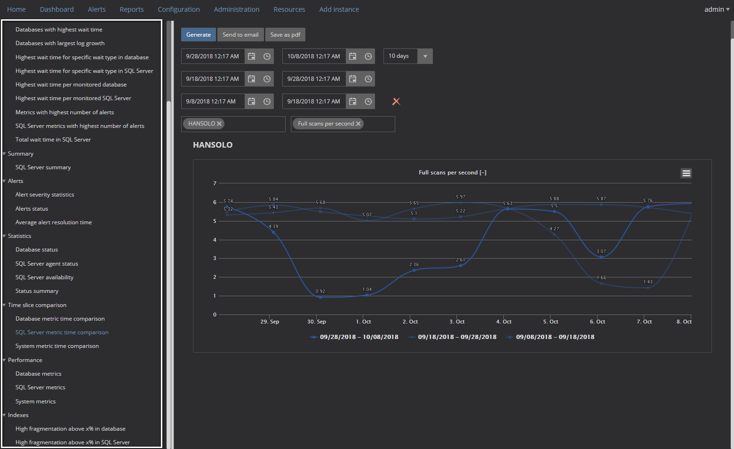The width and height of the screenshot is (734, 449).
Task: Open calendar picker for 9/28/2018 start date
Action: point(252,56)
